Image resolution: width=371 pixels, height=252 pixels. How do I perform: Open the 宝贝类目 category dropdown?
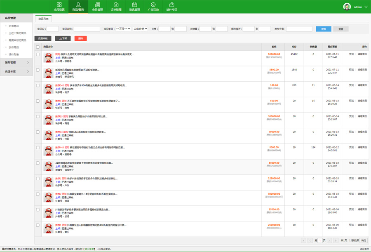click(x=123, y=29)
